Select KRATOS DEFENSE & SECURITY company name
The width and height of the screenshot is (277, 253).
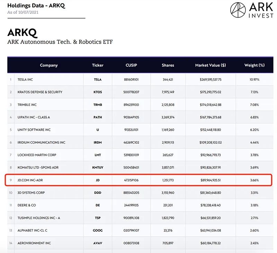pos(40,92)
